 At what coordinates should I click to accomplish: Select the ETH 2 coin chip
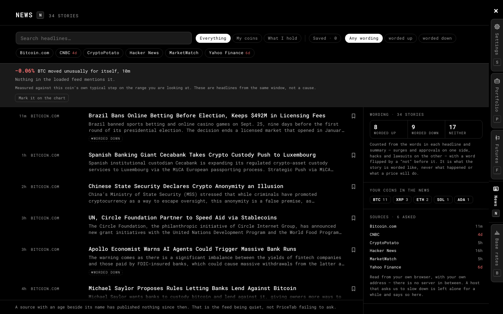pyautogui.click(x=422, y=200)
